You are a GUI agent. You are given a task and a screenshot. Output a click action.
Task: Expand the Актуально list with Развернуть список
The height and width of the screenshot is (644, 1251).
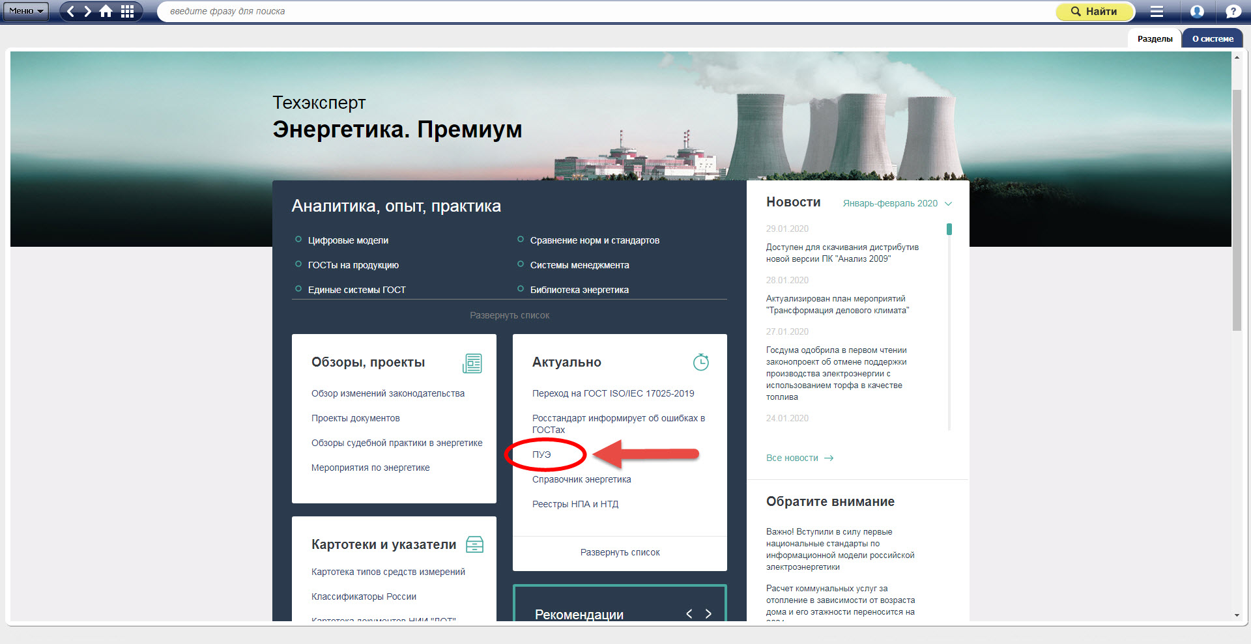pyautogui.click(x=620, y=552)
